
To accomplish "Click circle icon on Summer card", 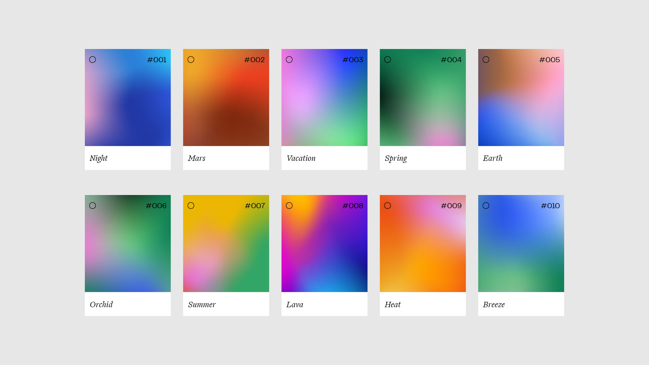I will point(191,206).
